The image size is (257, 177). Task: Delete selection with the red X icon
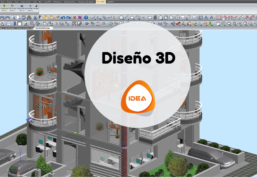75,18
